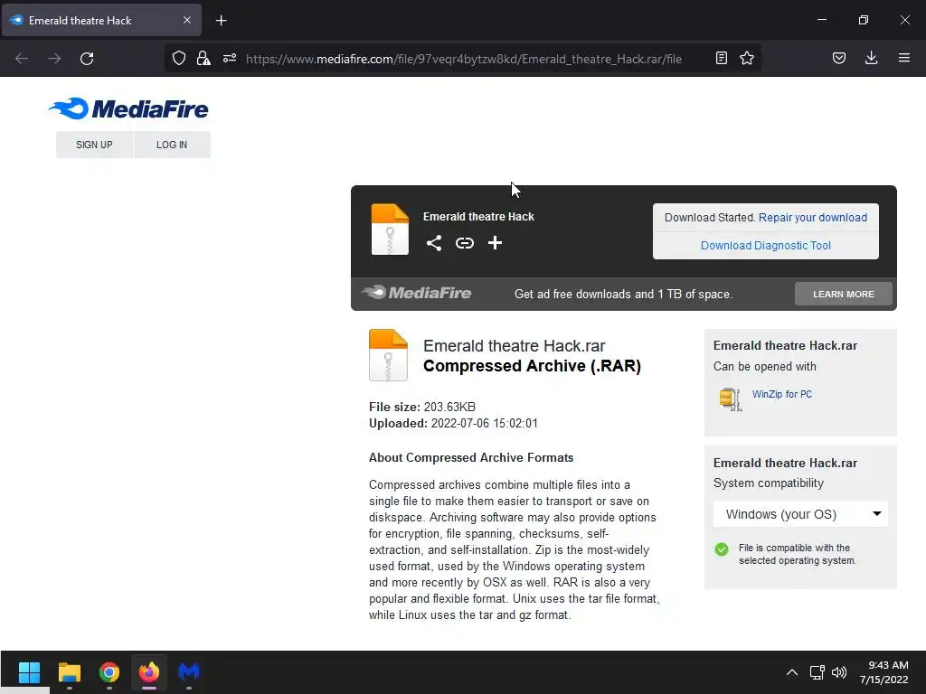
Task: Click the Repair your download link
Action: [x=813, y=217]
